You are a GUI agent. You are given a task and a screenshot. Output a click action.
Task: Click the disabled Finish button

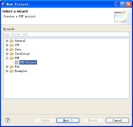[x=93, y=120]
